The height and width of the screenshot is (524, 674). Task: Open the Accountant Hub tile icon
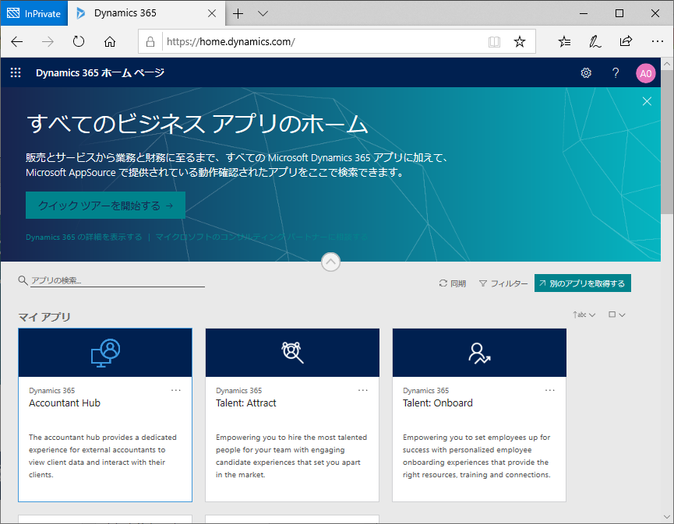tap(105, 353)
